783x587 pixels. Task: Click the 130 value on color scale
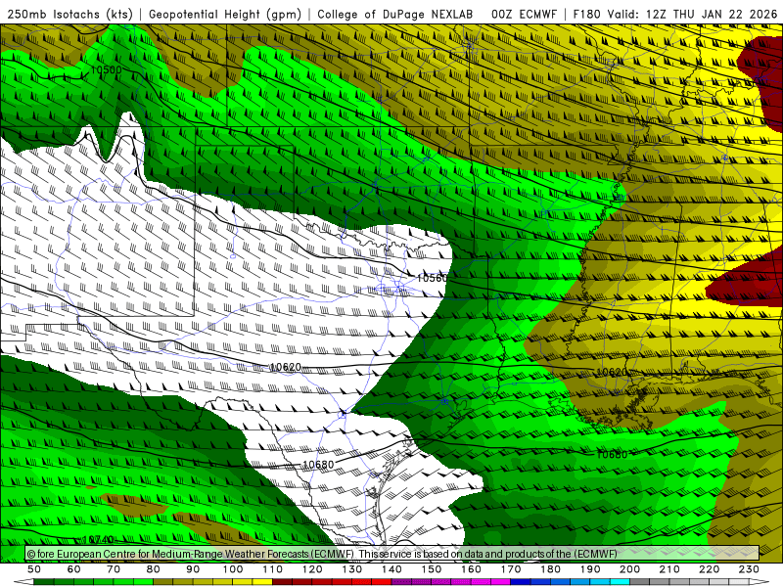tap(352, 569)
